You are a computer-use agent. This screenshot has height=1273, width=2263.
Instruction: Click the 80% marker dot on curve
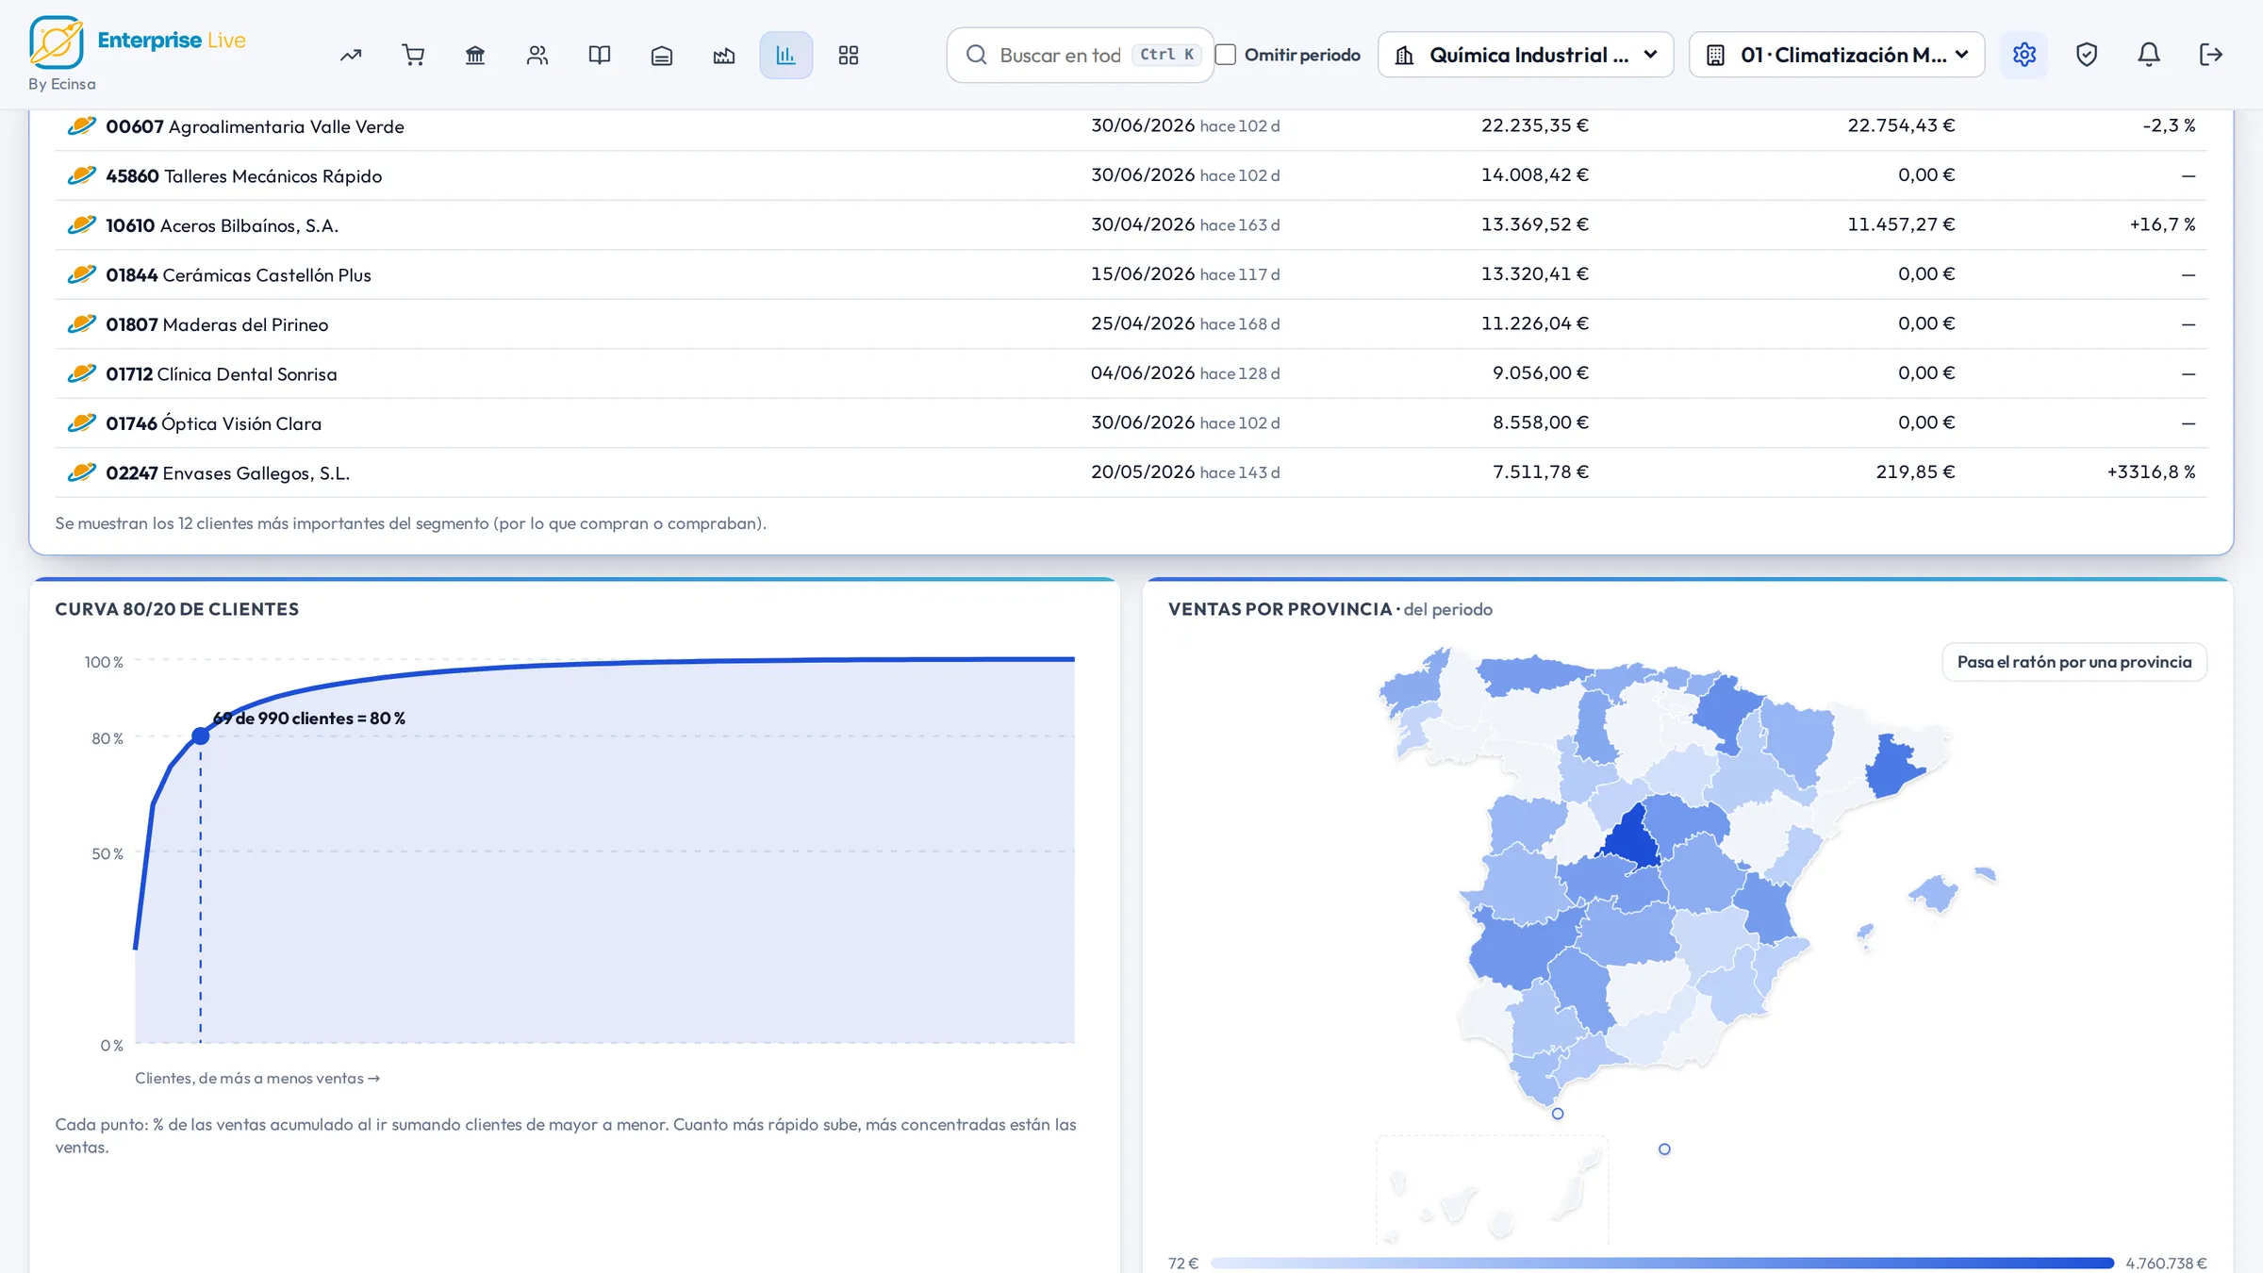(x=201, y=736)
